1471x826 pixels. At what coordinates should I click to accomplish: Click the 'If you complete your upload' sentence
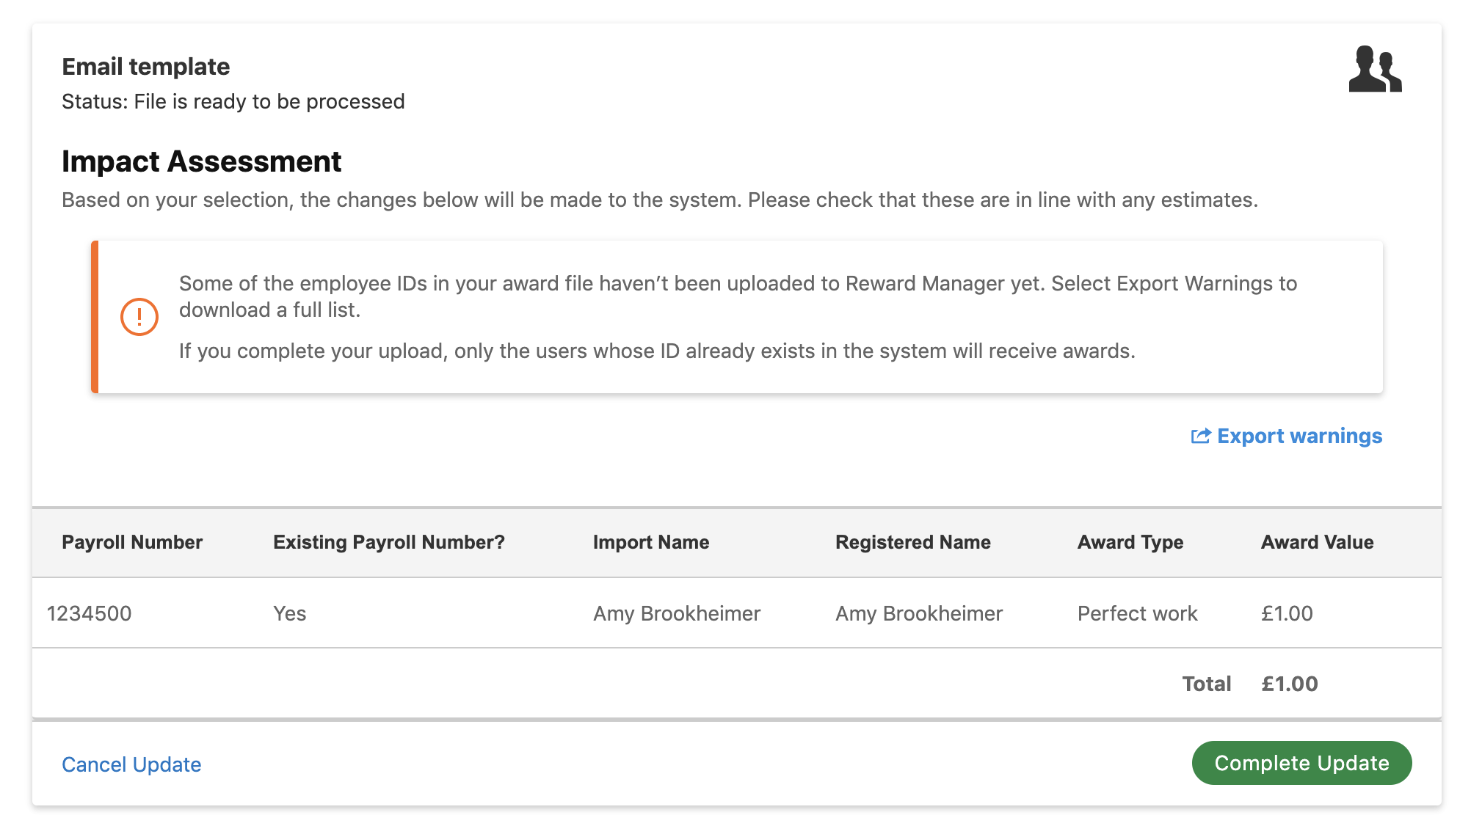click(657, 351)
